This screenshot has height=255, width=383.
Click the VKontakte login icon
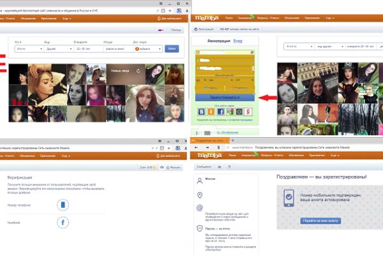click(x=200, y=113)
